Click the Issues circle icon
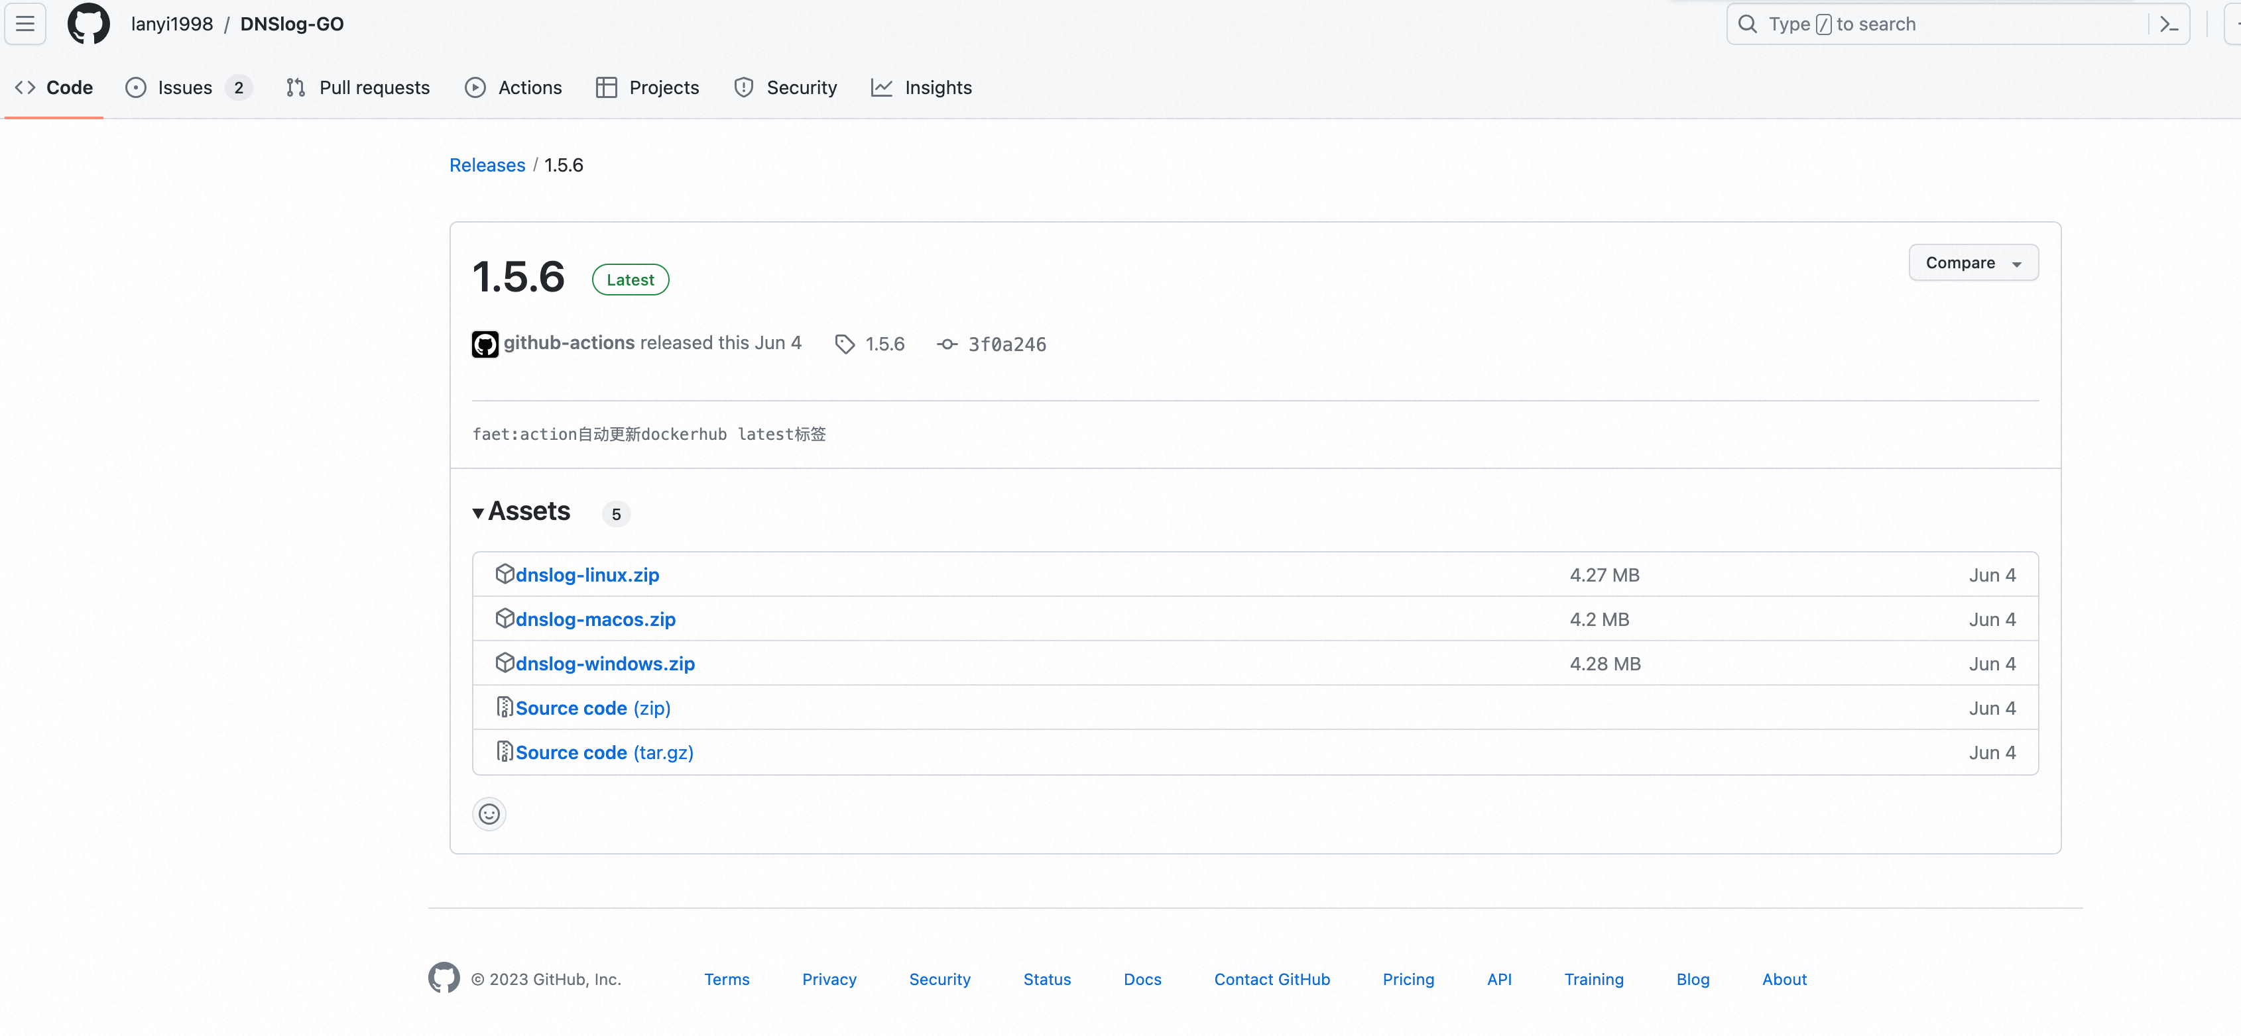The height and width of the screenshot is (1036, 2241). [x=136, y=87]
